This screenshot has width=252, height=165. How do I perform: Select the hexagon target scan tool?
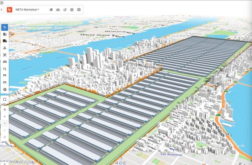click(5, 55)
